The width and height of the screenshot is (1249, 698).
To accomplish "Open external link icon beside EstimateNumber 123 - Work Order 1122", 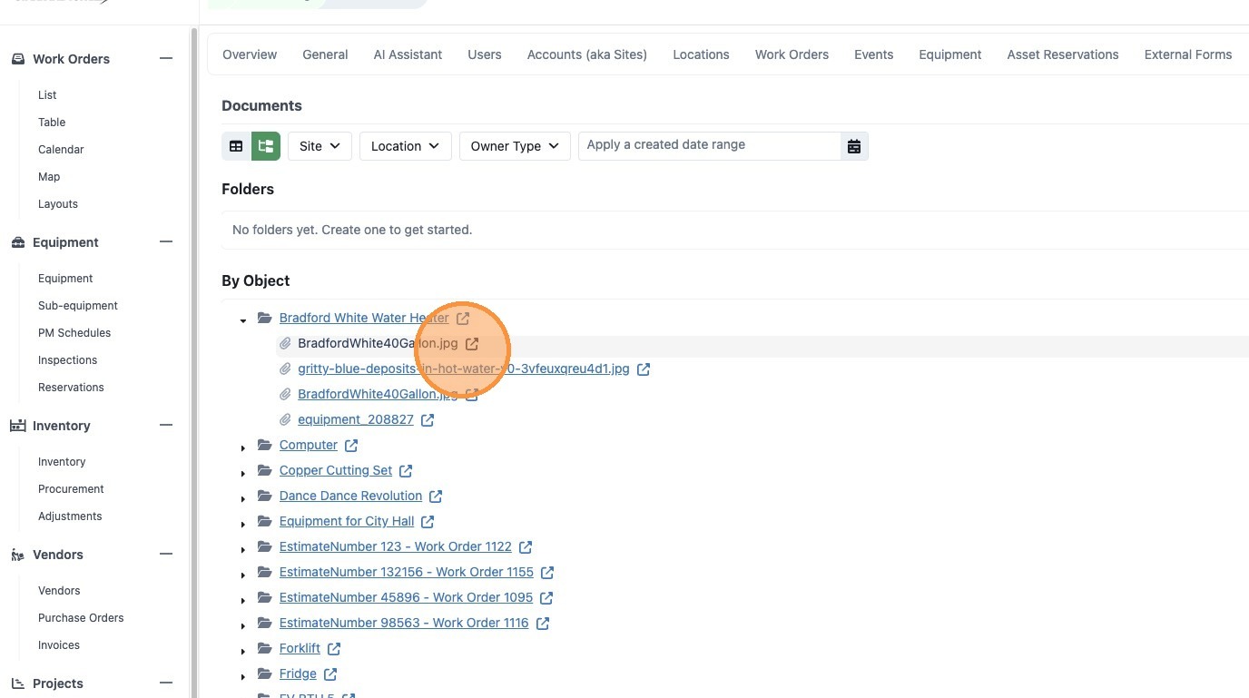I will tap(526, 546).
